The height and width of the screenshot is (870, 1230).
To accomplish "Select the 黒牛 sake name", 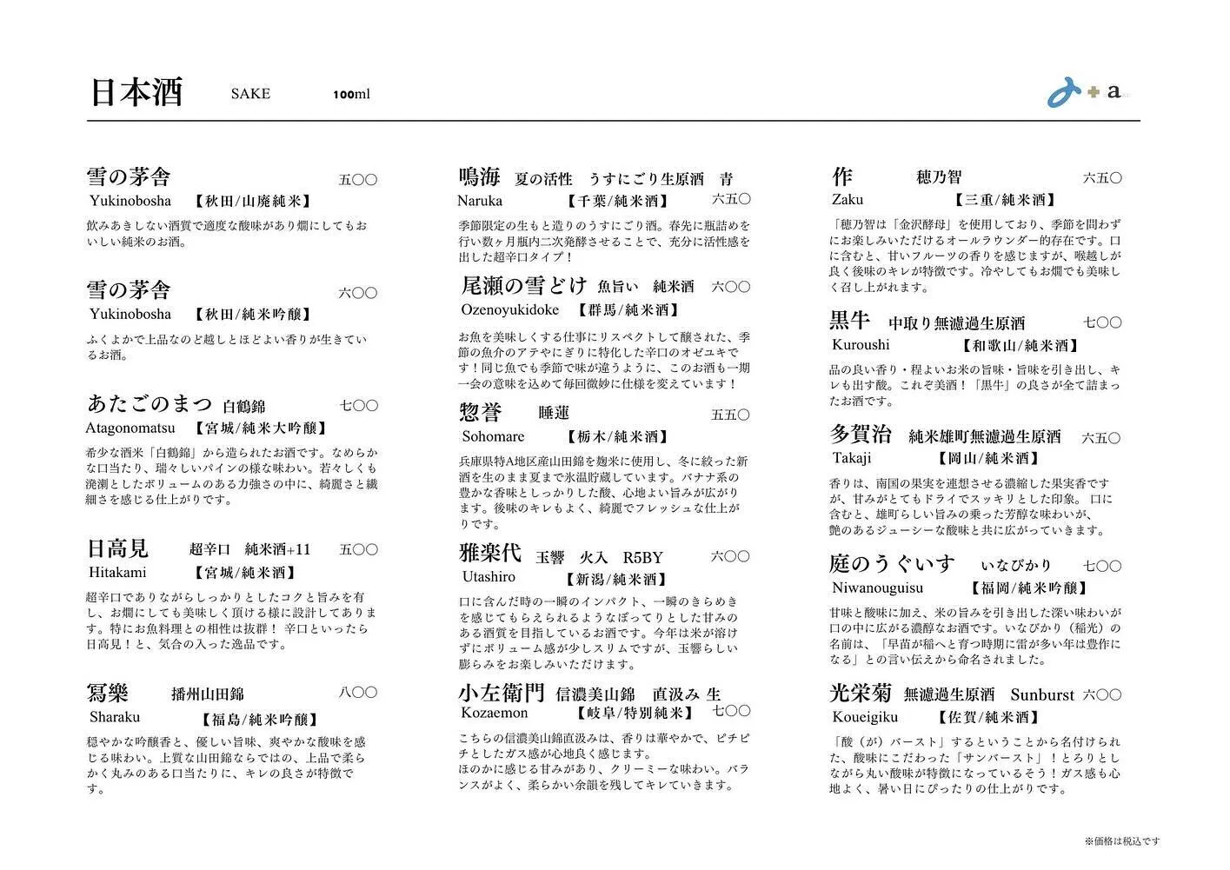I will tap(850, 320).
